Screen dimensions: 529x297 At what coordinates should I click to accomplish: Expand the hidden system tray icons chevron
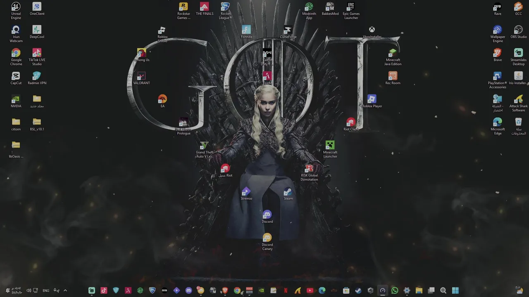pos(65,290)
